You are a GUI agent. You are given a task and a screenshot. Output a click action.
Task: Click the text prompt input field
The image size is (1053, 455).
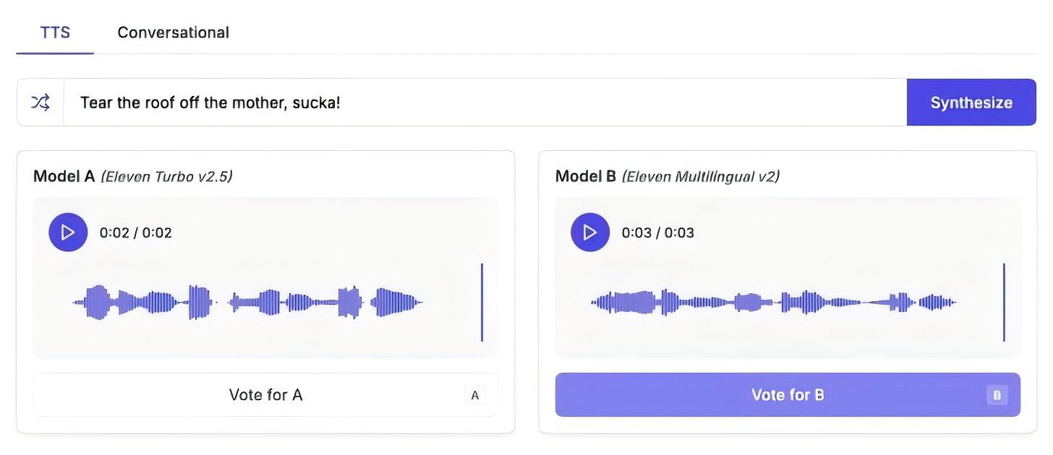485,103
